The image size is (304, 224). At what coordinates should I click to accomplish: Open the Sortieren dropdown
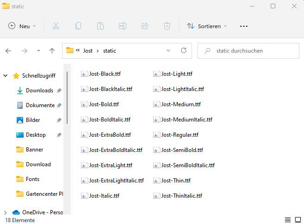[207, 26]
